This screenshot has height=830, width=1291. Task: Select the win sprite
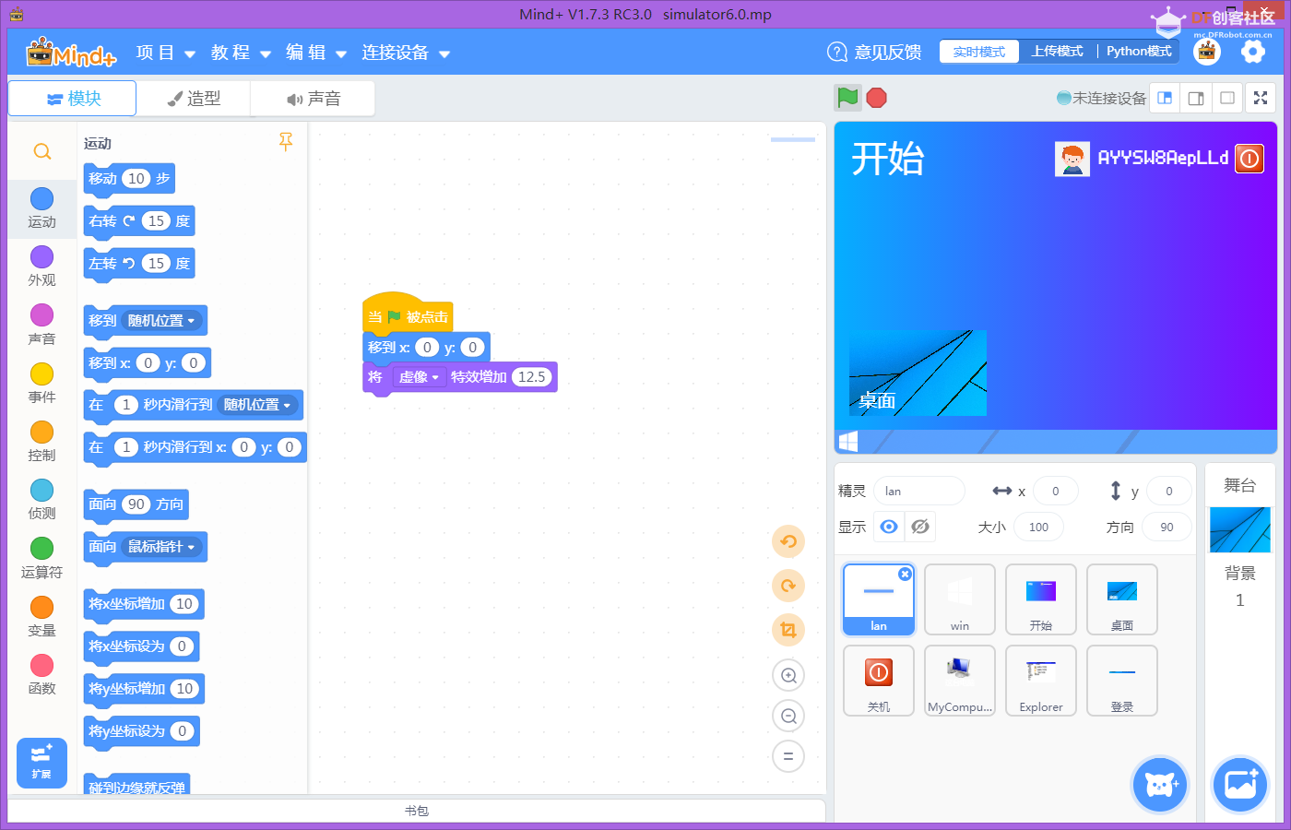tap(960, 599)
